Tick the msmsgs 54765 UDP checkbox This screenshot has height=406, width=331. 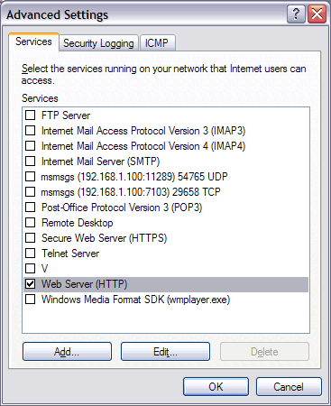[30, 177]
